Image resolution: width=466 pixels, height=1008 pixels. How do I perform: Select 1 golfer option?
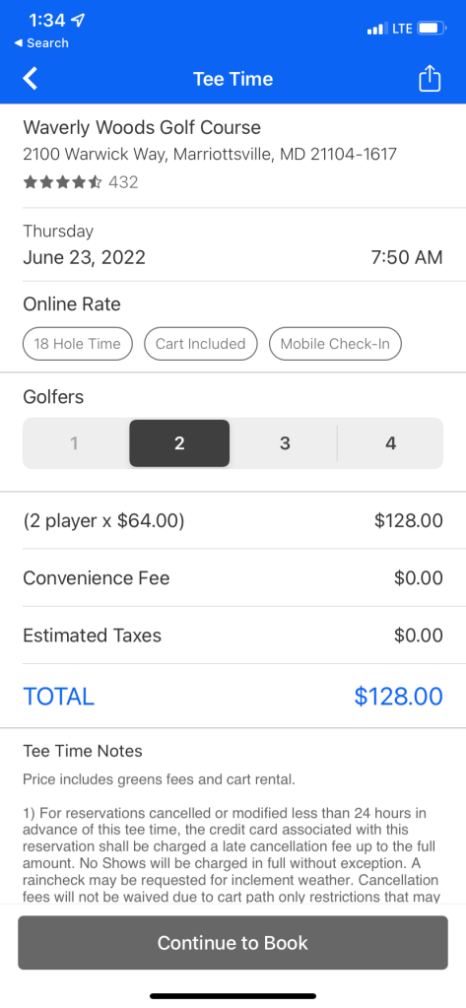coord(75,443)
